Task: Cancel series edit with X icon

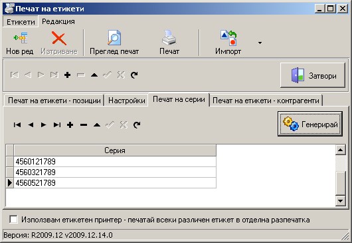Action: point(124,124)
